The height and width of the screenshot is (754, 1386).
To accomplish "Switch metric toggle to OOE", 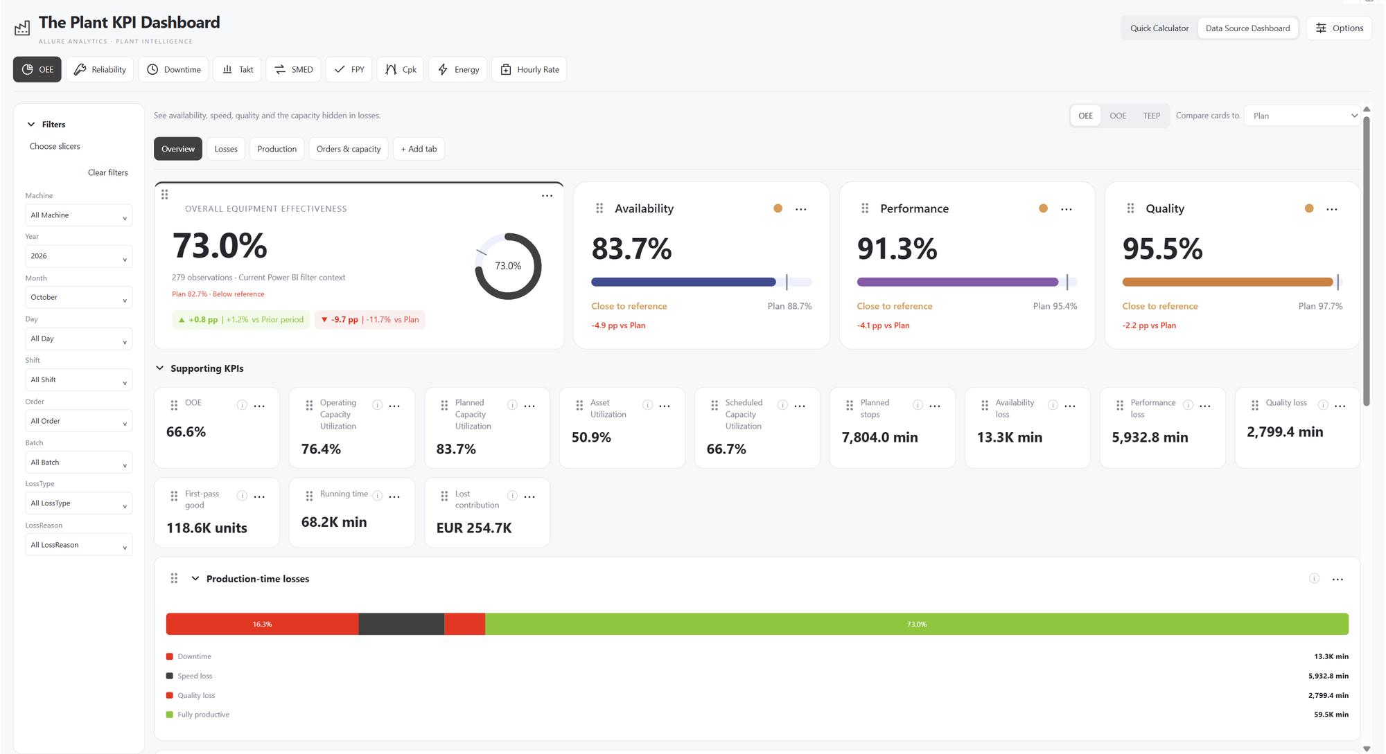I will 1118,116.
